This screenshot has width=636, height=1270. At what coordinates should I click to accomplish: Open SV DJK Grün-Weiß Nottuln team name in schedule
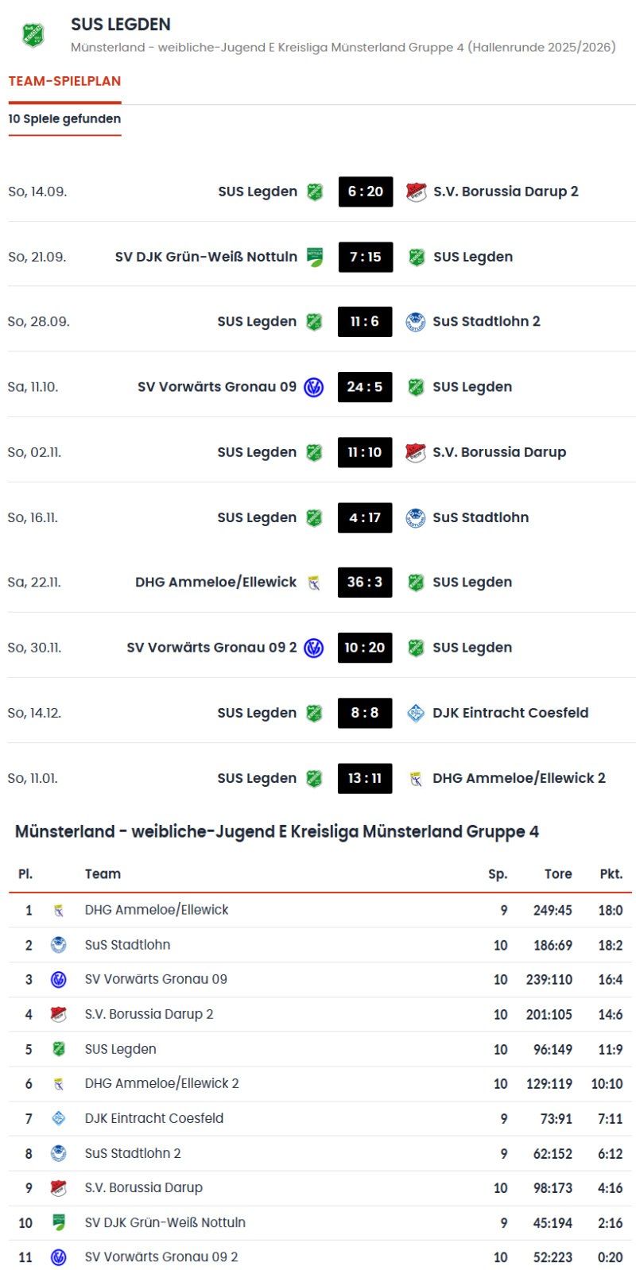coord(206,257)
